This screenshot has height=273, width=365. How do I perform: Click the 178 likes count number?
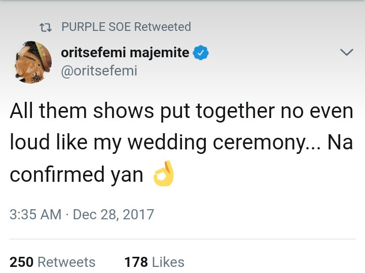click(136, 262)
